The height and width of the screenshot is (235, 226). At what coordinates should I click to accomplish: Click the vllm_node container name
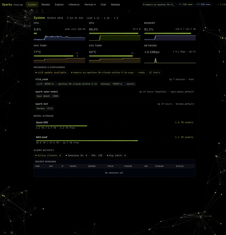click(42, 79)
